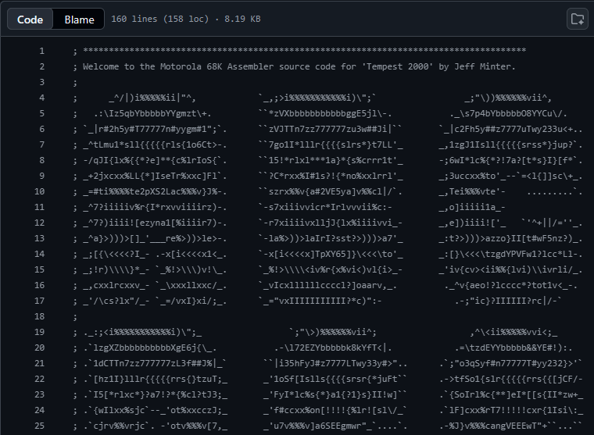Screen dimensions: 594x435
Task: Select line number 1
Action: 41,51
